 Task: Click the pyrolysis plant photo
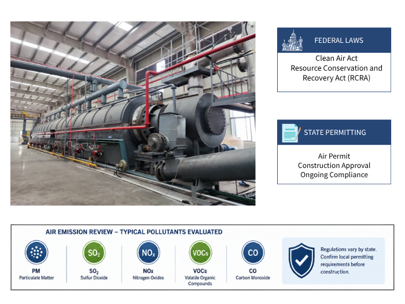pyautogui.click(x=132, y=113)
